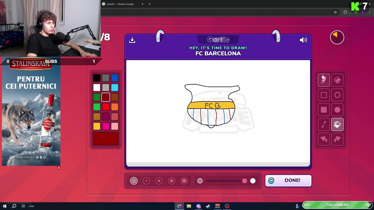
Task: Open Discord from the taskbar
Action: coord(199,206)
